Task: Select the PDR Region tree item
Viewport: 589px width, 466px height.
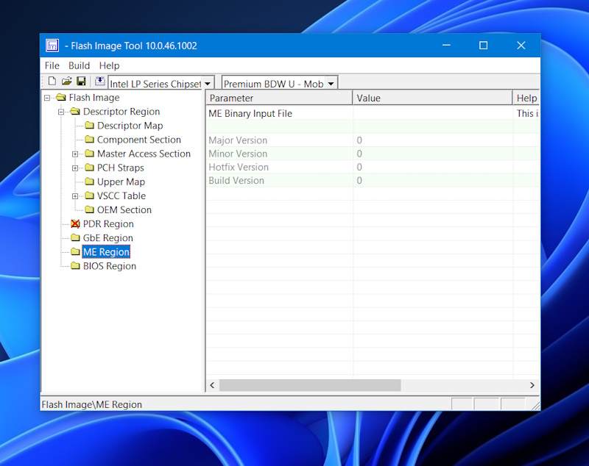Action: click(x=108, y=224)
